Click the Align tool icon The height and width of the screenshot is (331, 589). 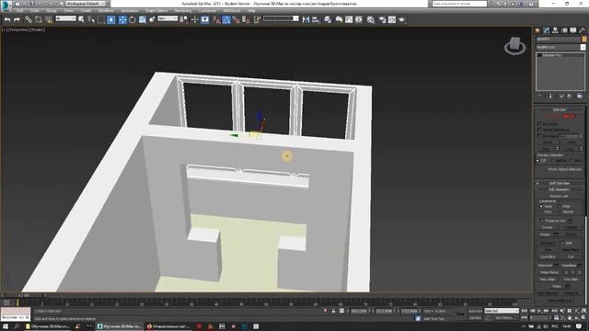point(316,19)
